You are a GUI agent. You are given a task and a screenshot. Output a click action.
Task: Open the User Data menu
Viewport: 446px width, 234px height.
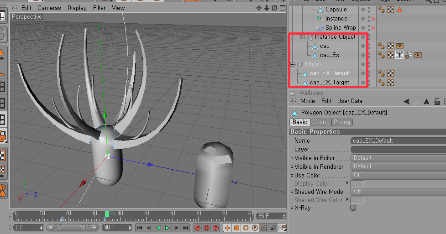pos(350,101)
